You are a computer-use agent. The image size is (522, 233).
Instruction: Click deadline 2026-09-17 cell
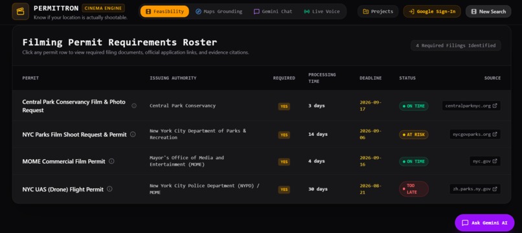pyautogui.click(x=370, y=105)
